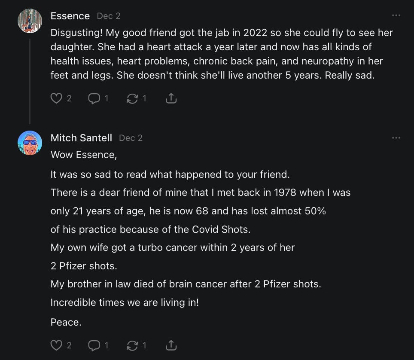Like Essence's comment with the heart icon
The image size is (414, 360).
pos(56,99)
